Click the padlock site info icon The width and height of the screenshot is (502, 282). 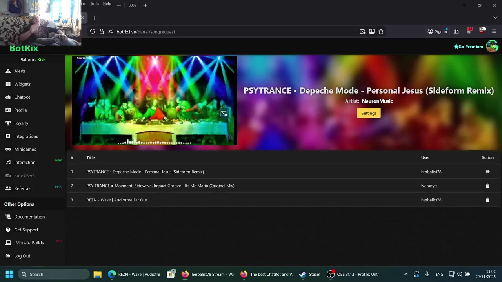[102, 31]
